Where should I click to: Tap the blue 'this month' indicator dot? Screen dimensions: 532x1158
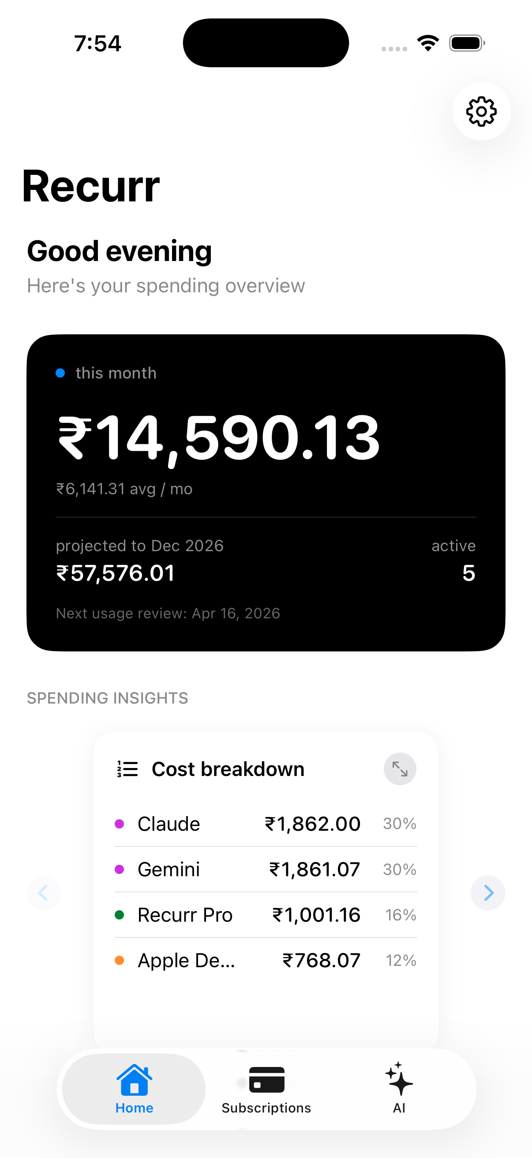coord(60,373)
